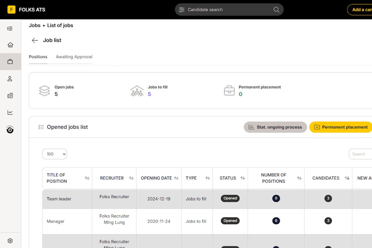Open candidate search filter options
The width and height of the screenshot is (372, 248).
(181, 10)
